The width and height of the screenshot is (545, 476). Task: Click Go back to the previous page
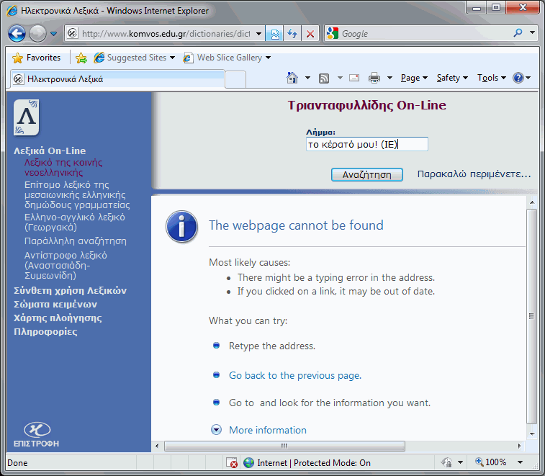(295, 375)
